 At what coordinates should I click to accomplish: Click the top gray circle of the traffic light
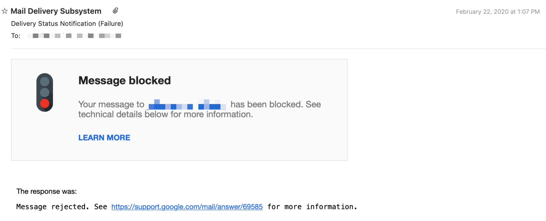pyautogui.click(x=45, y=81)
